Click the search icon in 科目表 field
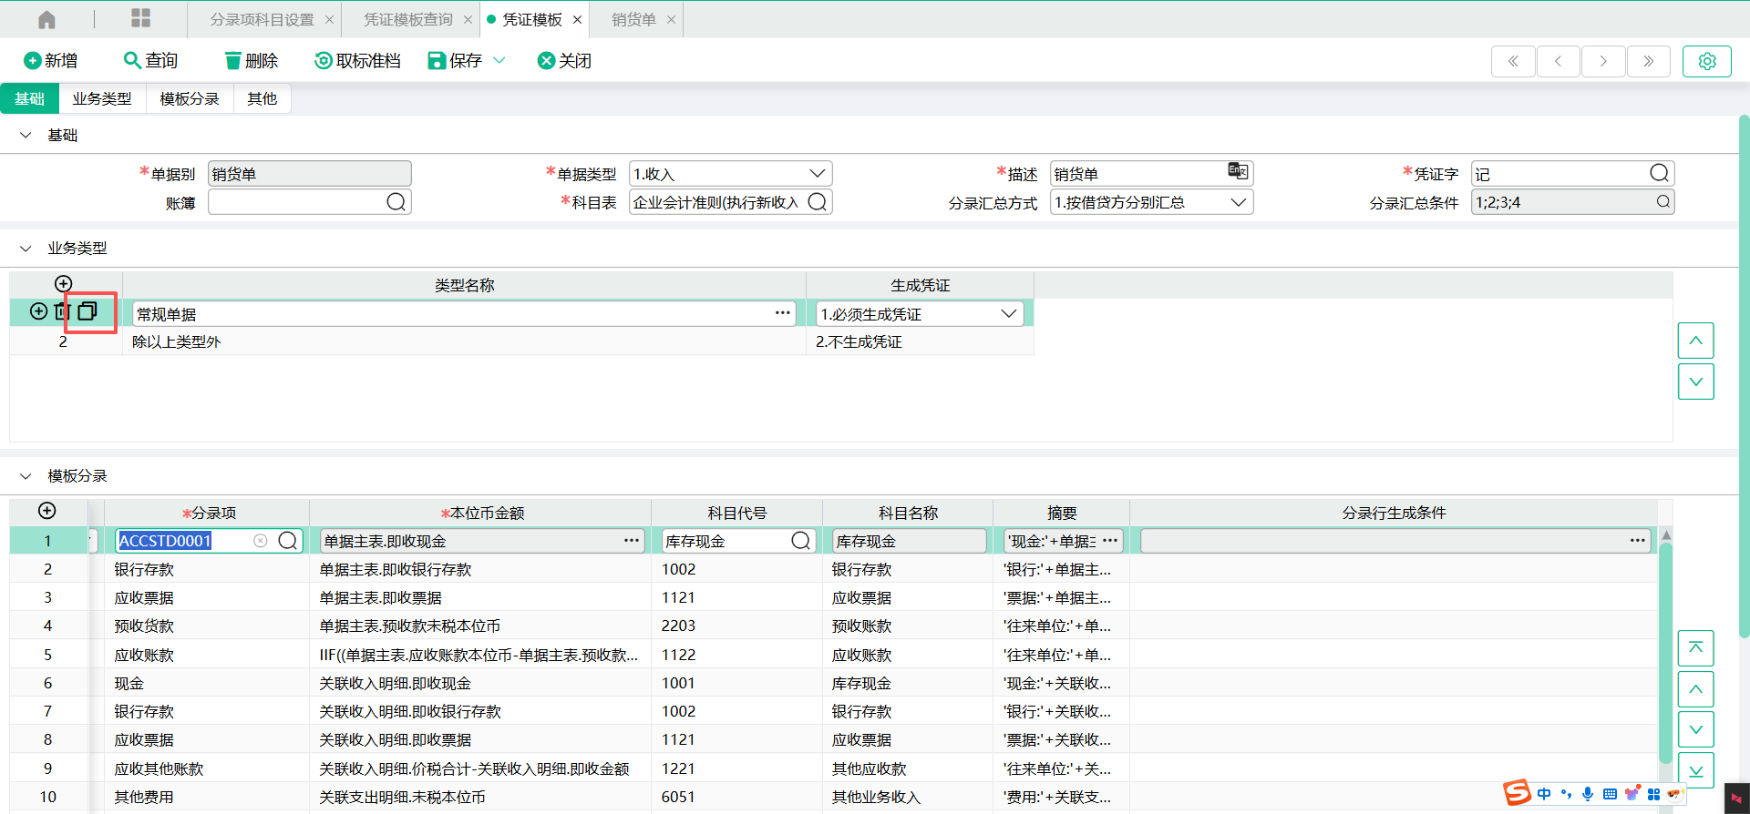The image size is (1750, 814). pos(818,201)
